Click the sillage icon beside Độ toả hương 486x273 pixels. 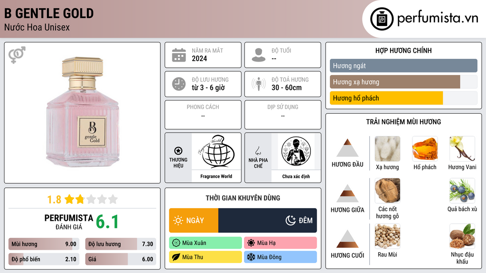click(259, 84)
